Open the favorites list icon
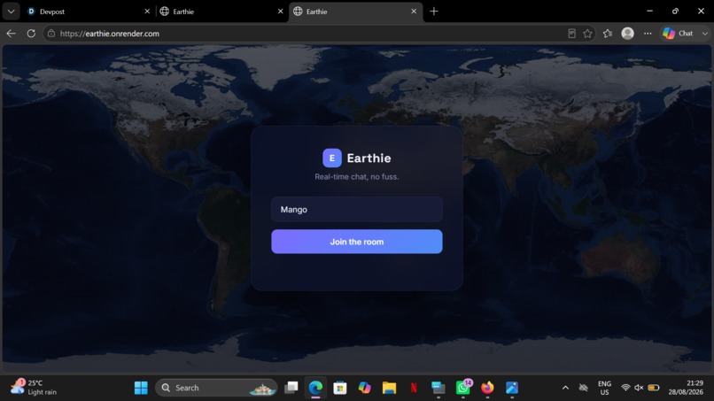 click(x=608, y=34)
